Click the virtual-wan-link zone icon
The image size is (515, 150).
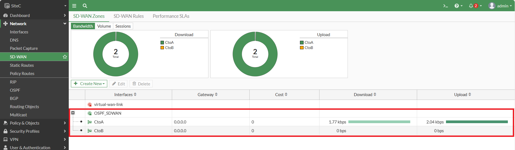pyautogui.click(x=90, y=105)
